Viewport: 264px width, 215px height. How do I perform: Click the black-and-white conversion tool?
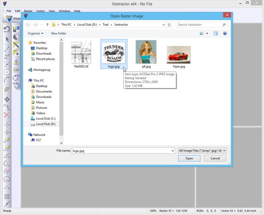(16, 37)
